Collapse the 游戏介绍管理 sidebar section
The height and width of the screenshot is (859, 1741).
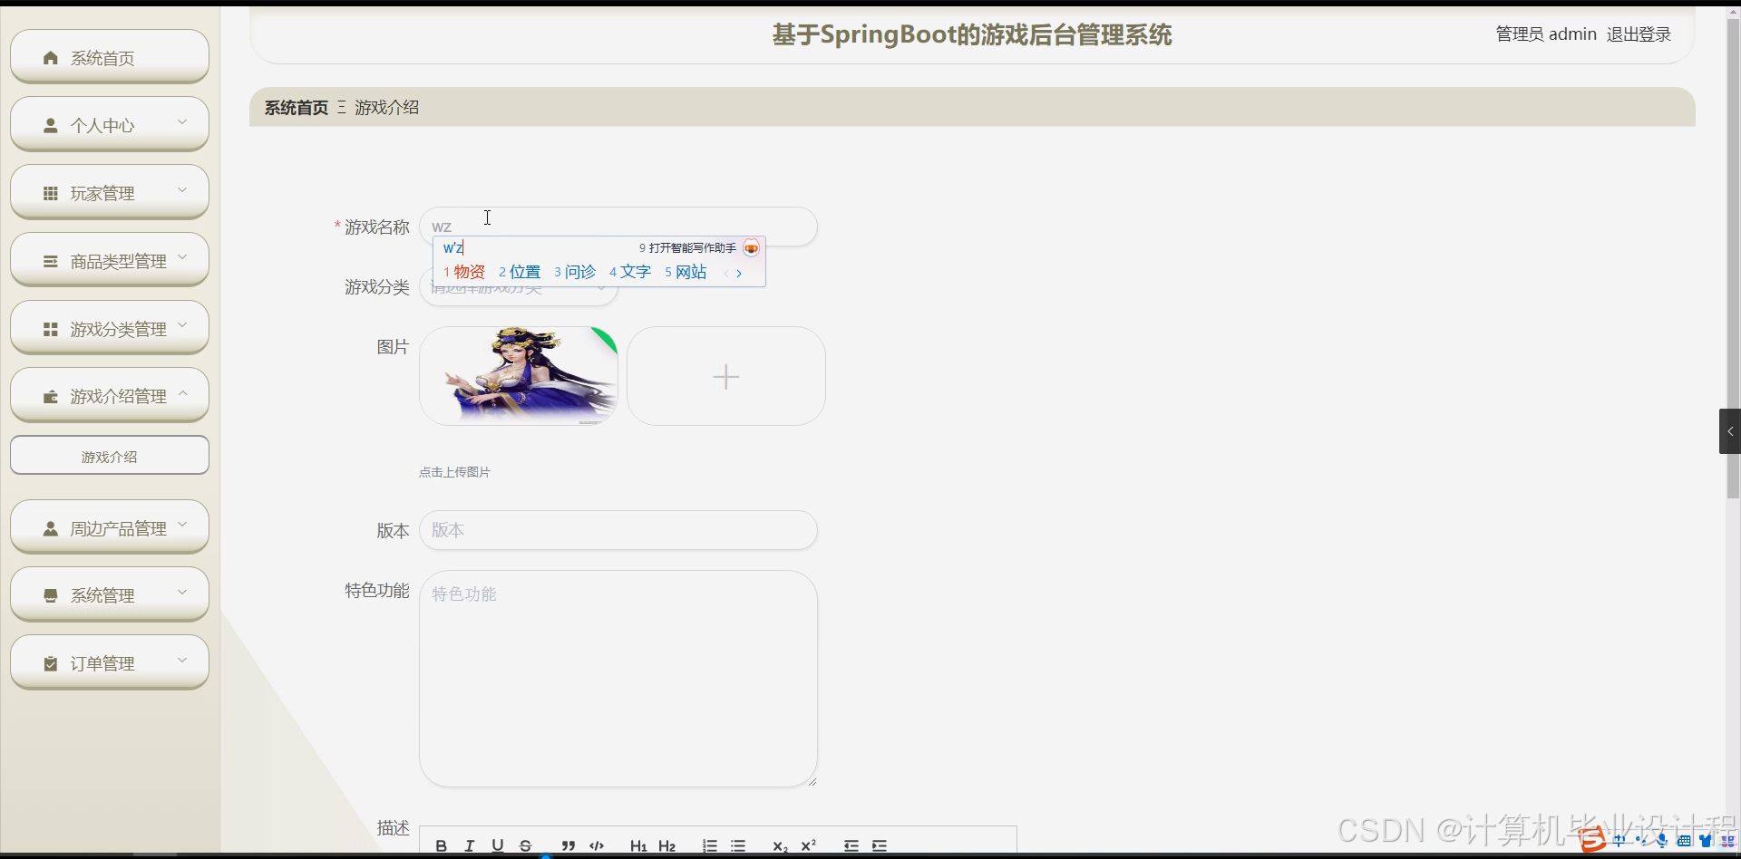109,395
